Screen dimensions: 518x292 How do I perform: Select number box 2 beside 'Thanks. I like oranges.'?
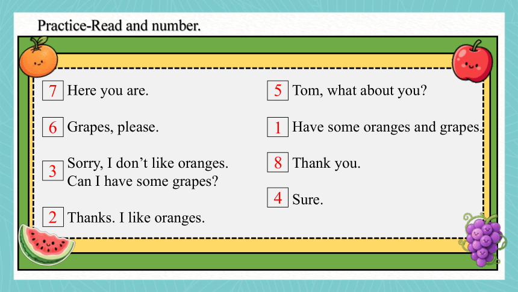(x=53, y=217)
